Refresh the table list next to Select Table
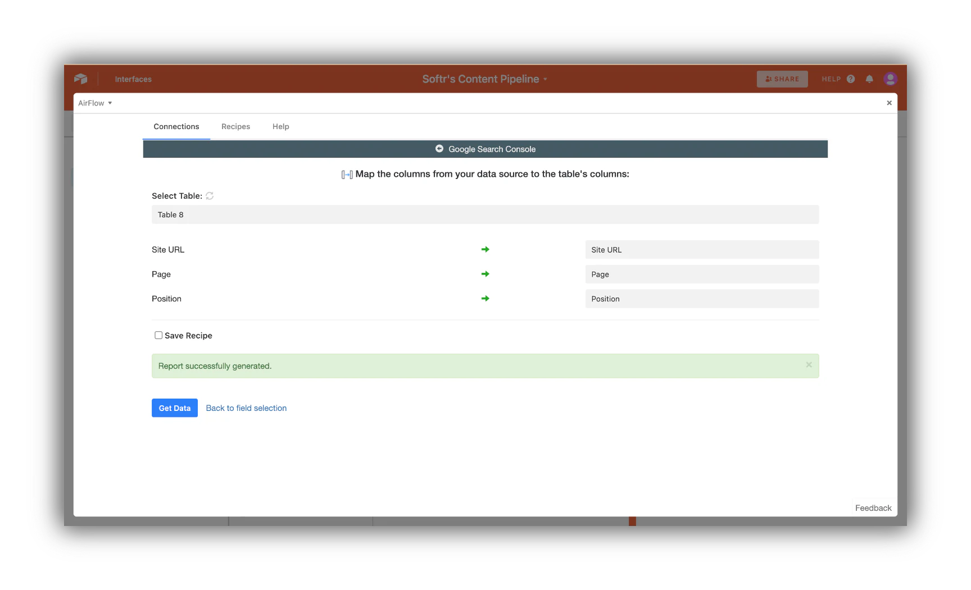Image resolution: width=971 pixels, height=590 pixels. click(210, 196)
